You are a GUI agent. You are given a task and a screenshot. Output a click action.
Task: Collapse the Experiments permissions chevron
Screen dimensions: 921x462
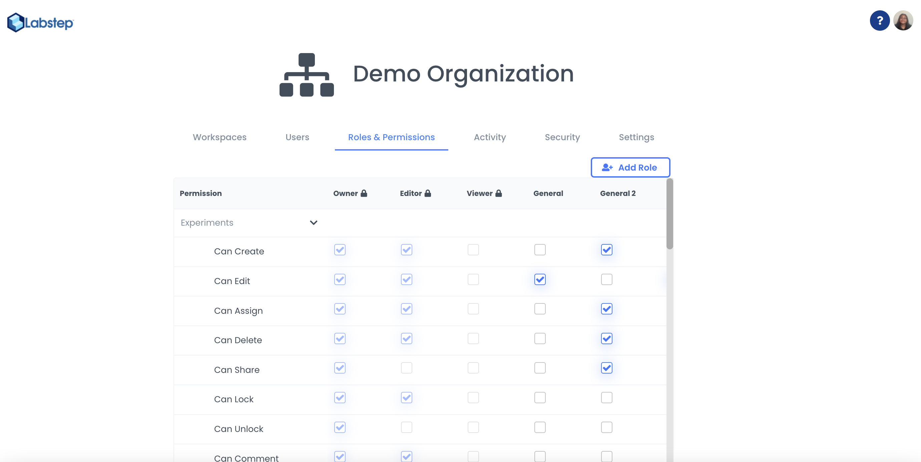coord(313,223)
